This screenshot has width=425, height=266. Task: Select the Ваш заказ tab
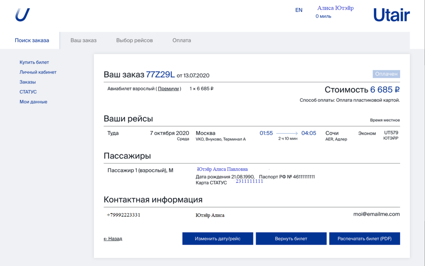pyautogui.click(x=83, y=40)
